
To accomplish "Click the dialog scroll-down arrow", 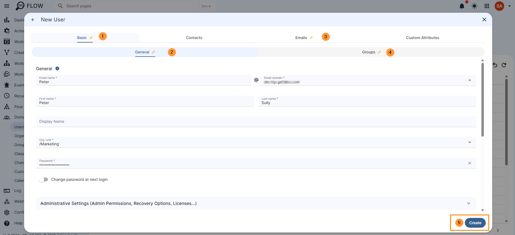I will click(482, 210).
